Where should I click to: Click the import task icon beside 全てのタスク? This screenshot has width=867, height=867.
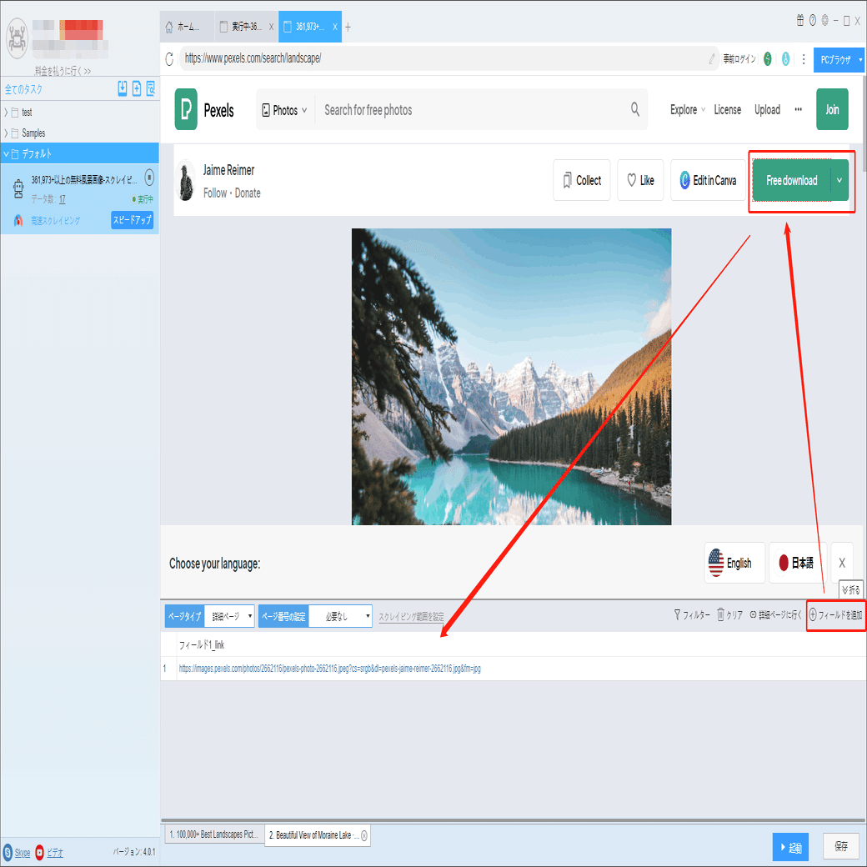(123, 88)
